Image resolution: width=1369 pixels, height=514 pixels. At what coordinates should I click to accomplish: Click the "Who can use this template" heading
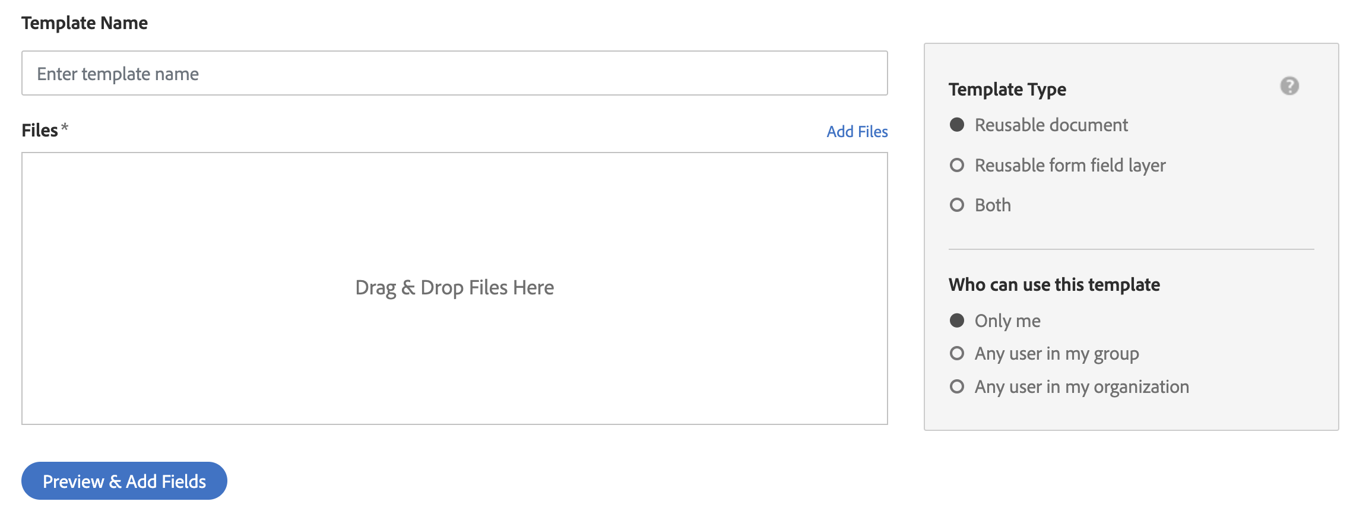coord(1054,285)
